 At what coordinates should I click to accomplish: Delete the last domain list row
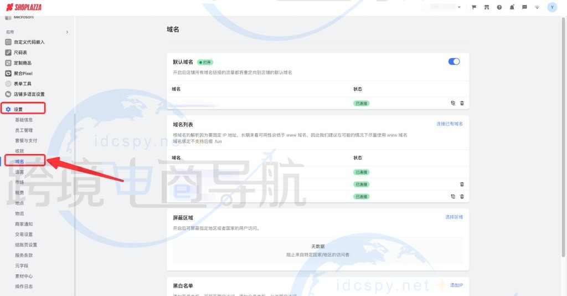coord(462,196)
